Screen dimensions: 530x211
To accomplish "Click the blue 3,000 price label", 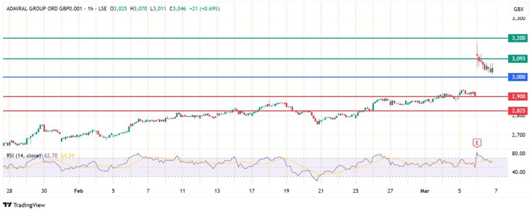I will (518, 77).
